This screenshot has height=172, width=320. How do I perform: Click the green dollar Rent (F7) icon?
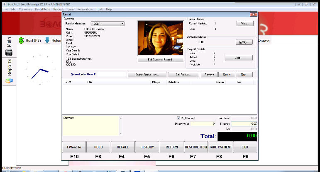click(x=21, y=41)
